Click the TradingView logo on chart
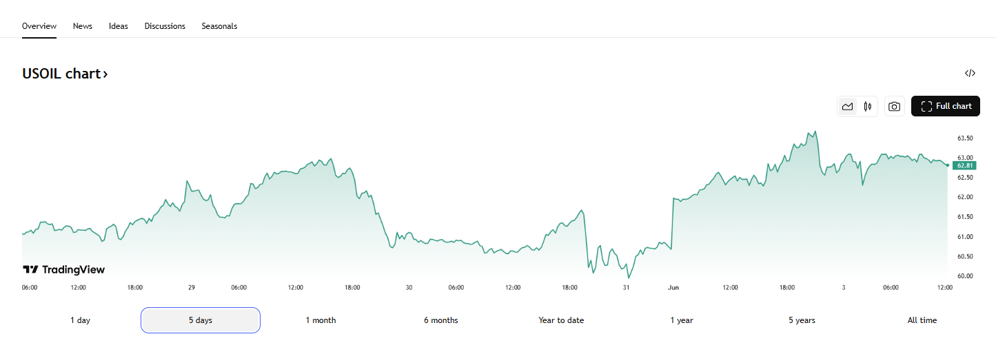This screenshot has height=343, width=996. click(64, 269)
